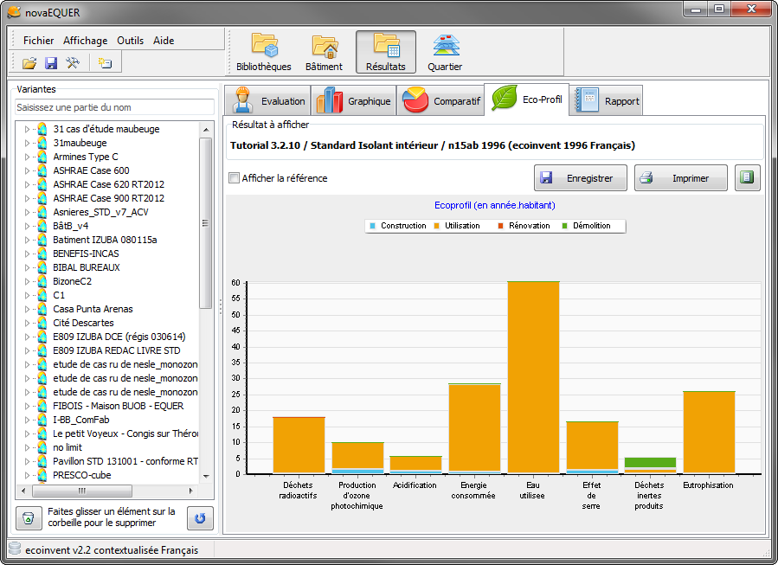This screenshot has height=565, width=778.
Task: Select the Eco-Profil tab
Action: coord(526,100)
